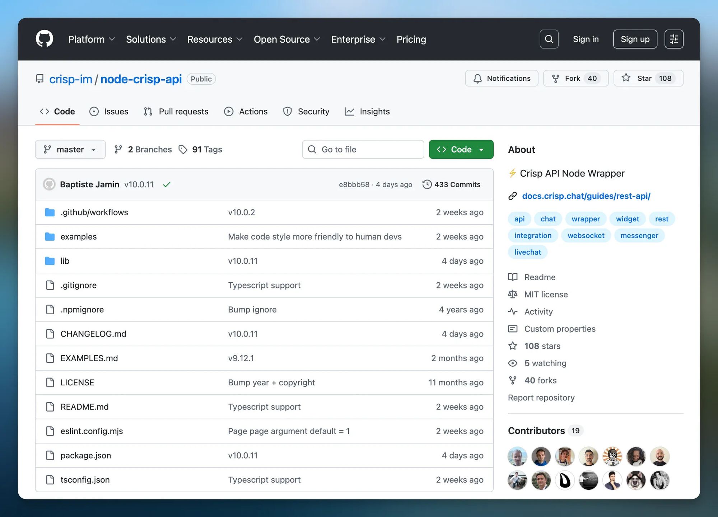718x517 pixels.
Task: Open the tsconfig.json file
Action: 85,480
